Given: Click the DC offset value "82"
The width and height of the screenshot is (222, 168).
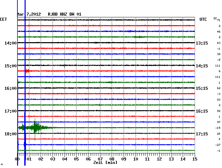Looking at the screenshot, I should point(219,111).
